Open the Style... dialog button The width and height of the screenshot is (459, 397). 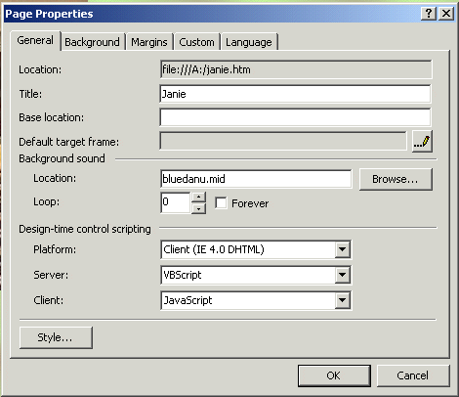tap(56, 337)
